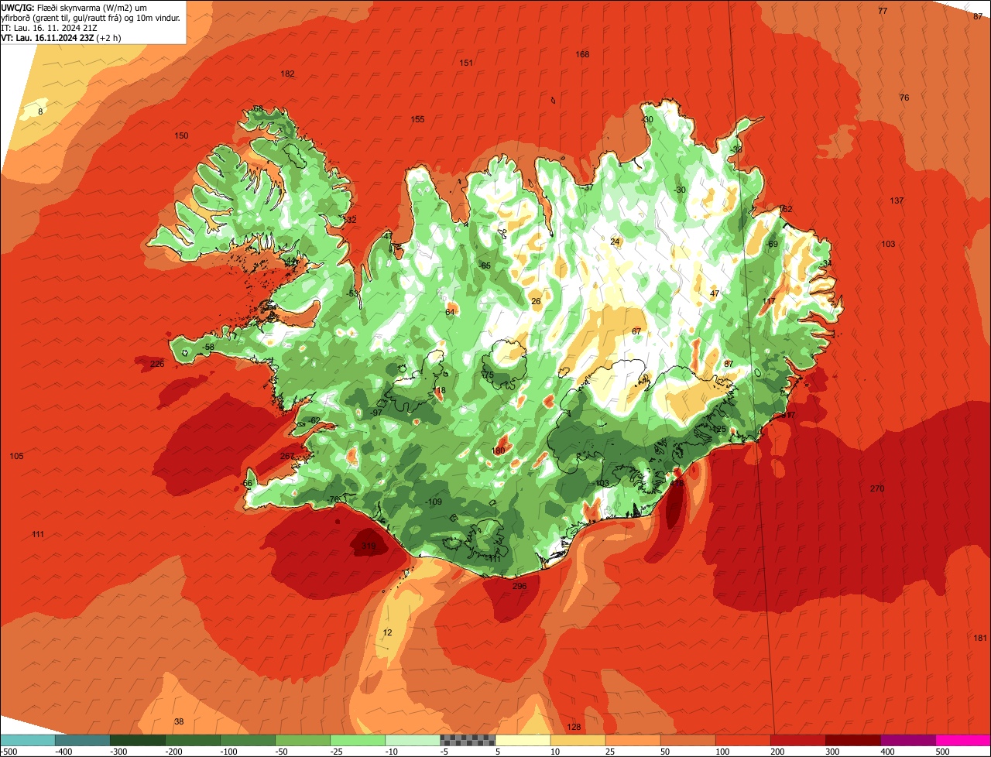Click the ocean value 151
The height and width of the screenshot is (757, 991).
click(466, 63)
